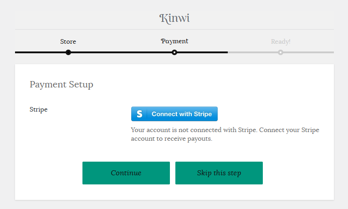Image resolution: width=348 pixels, height=209 pixels.
Task: Click the Payment Setup heading
Action: coord(61,85)
